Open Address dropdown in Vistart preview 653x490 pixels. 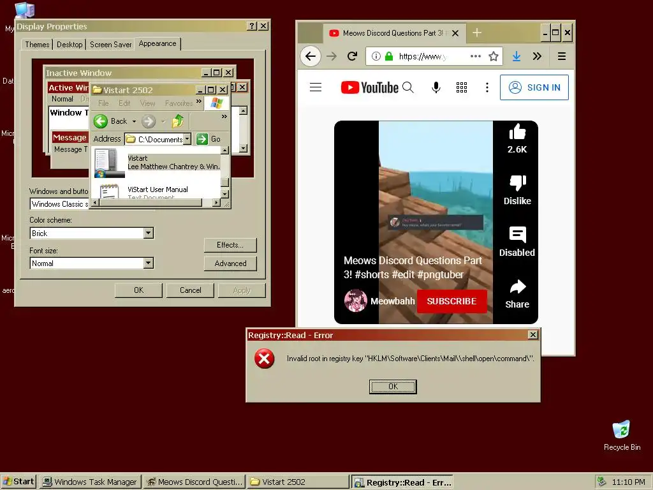click(x=187, y=138)
